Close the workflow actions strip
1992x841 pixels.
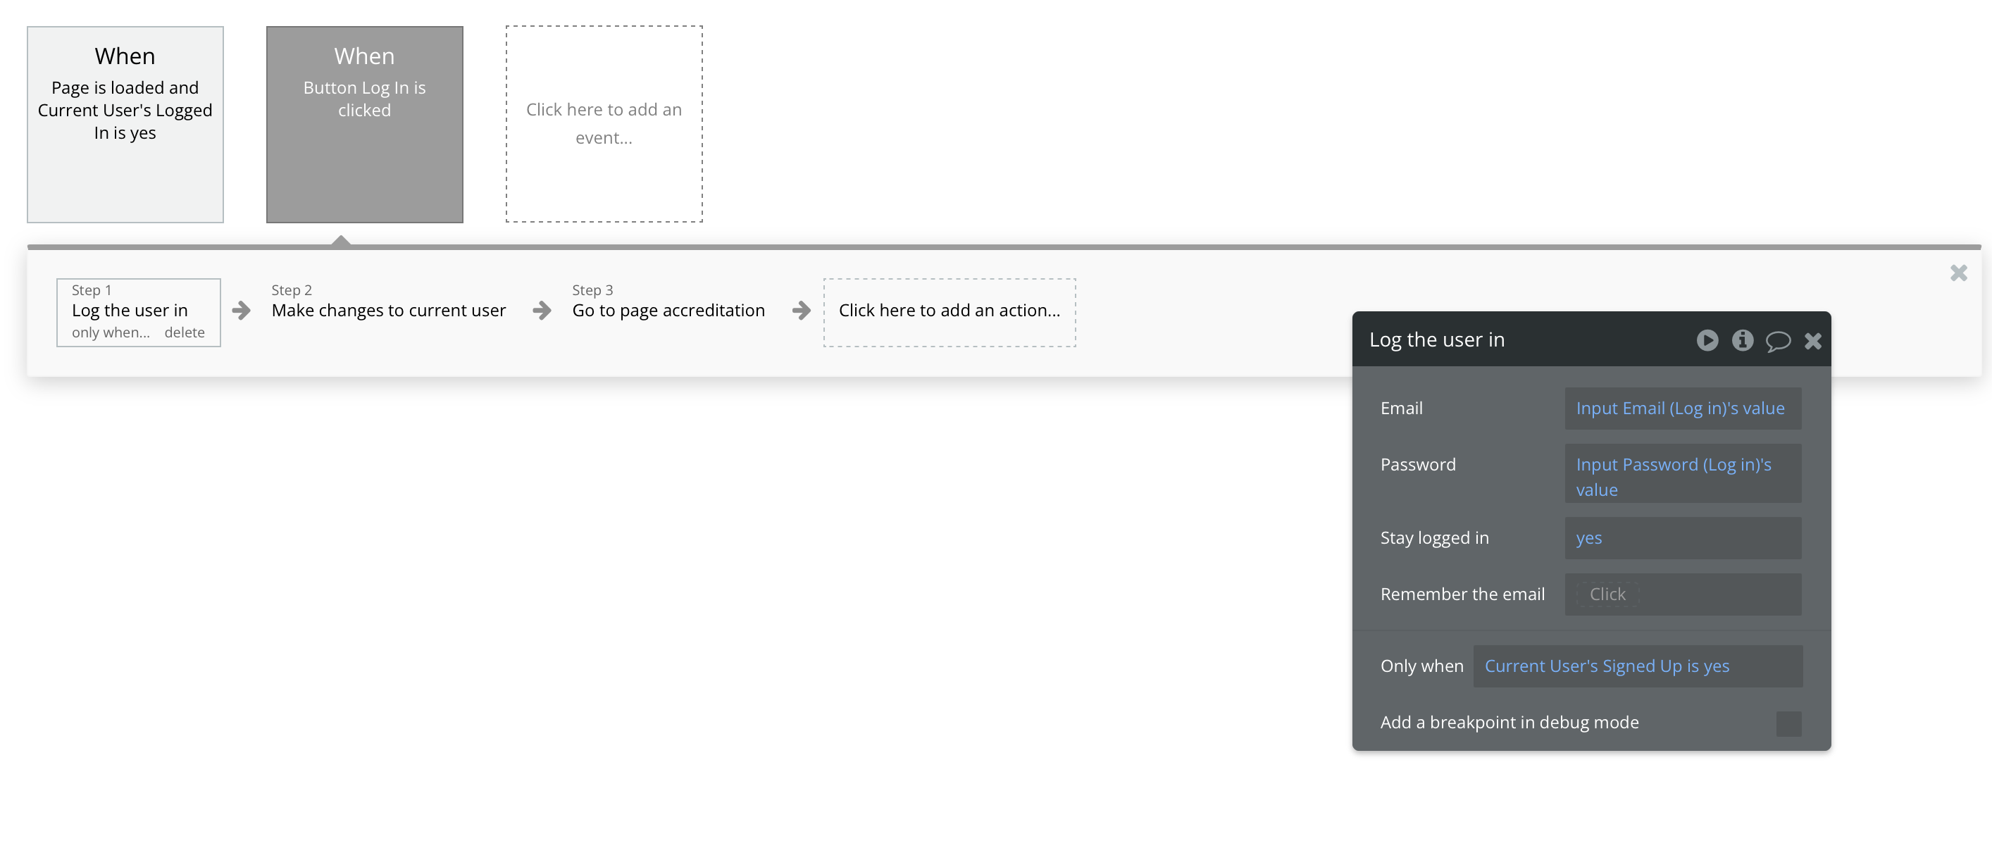point(1958,273)
